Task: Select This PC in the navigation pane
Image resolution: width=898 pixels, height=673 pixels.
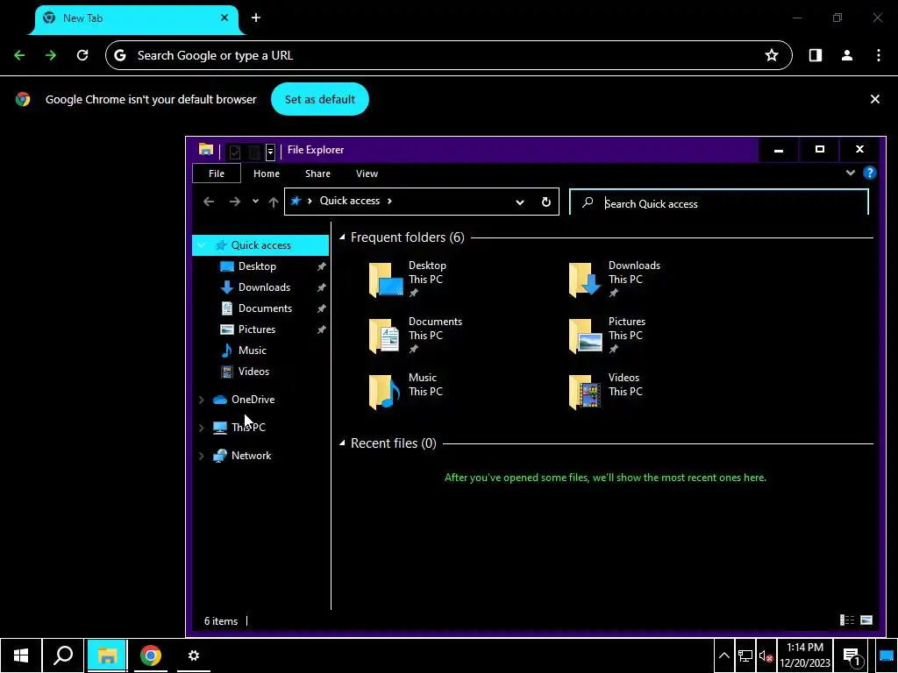Action: 248,428
